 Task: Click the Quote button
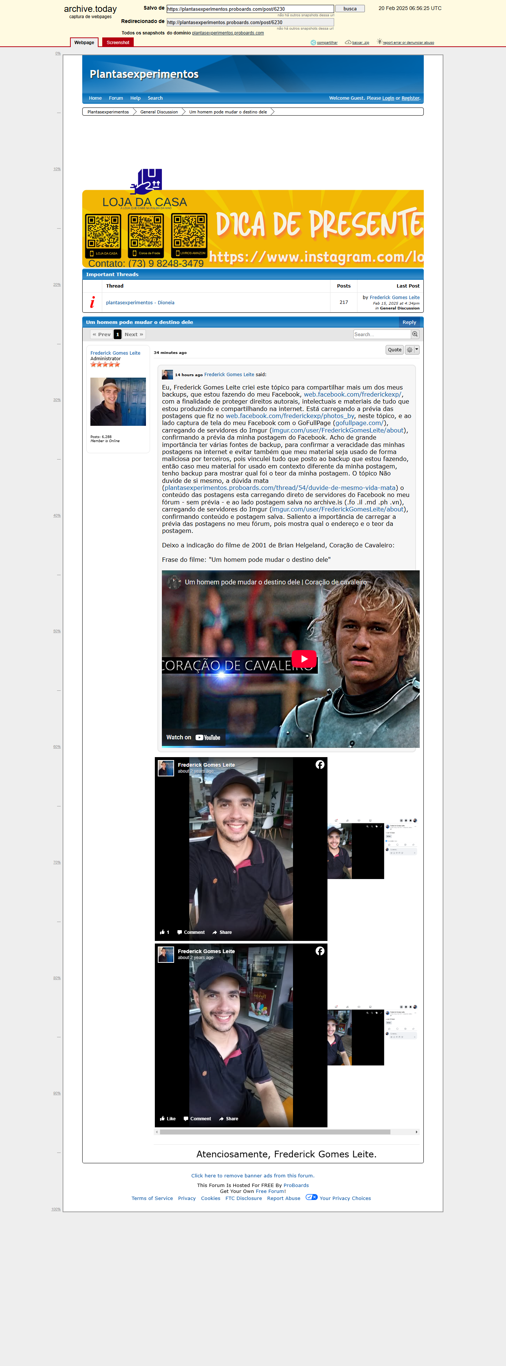click(394, 350)
